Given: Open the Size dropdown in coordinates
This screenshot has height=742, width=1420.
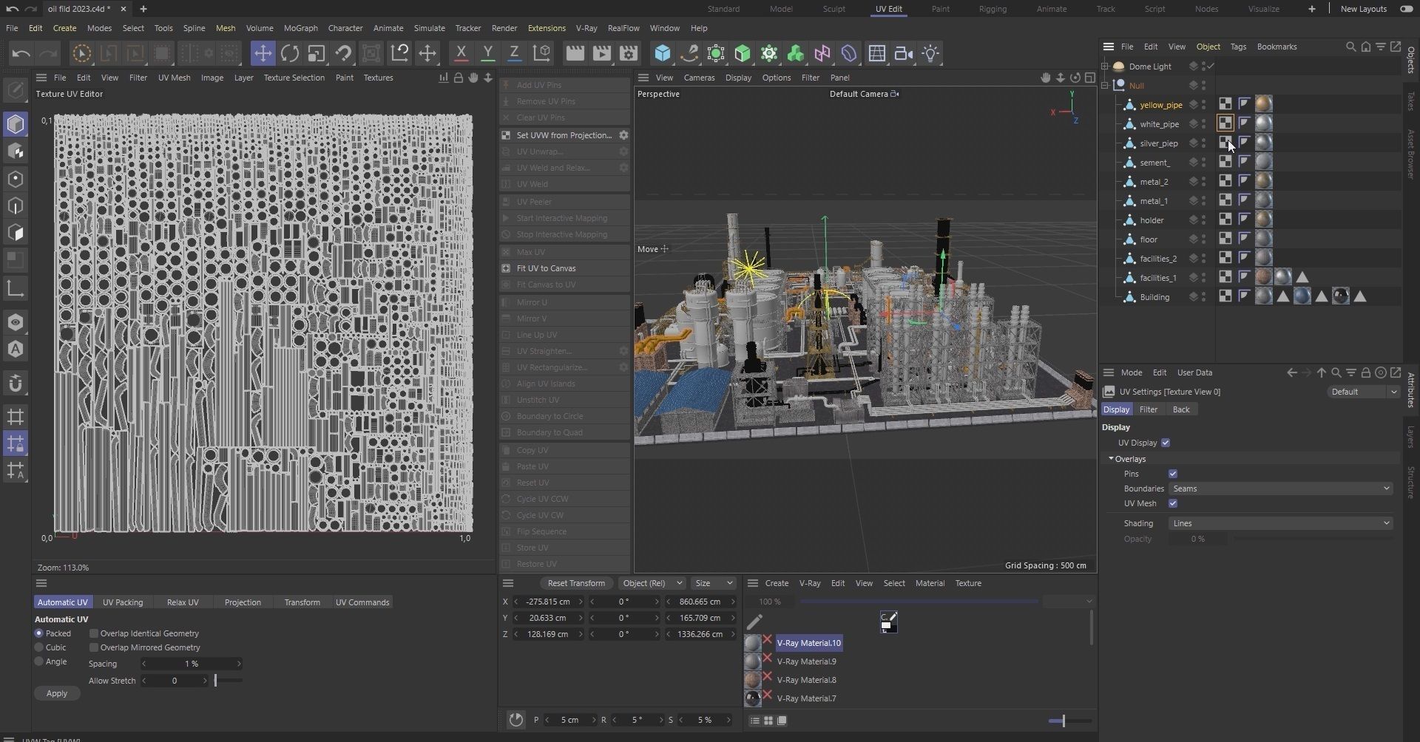Looking at the screenshot, I should tap(713, 583).
